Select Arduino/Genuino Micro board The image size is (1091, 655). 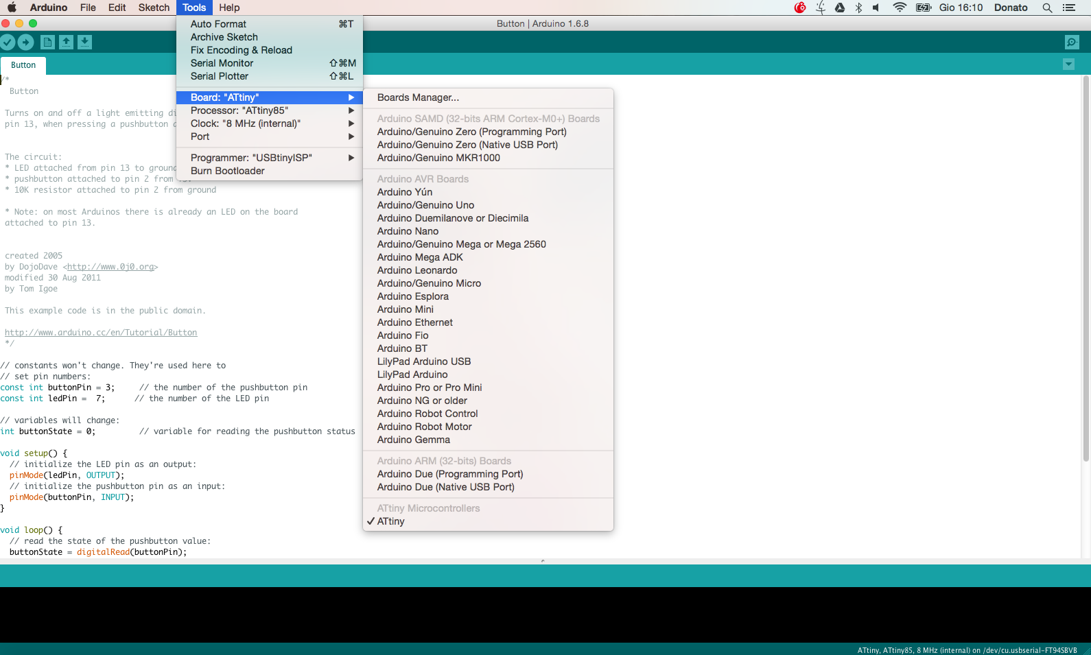click(x=488, y=283)
